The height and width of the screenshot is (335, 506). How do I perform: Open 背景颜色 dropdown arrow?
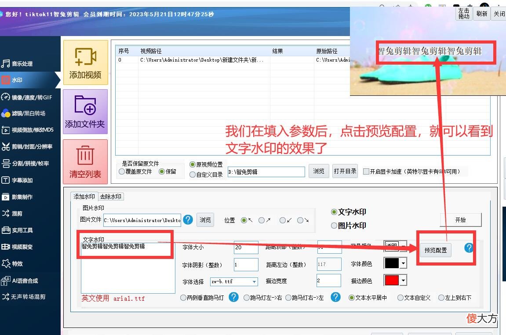[404, 246]
